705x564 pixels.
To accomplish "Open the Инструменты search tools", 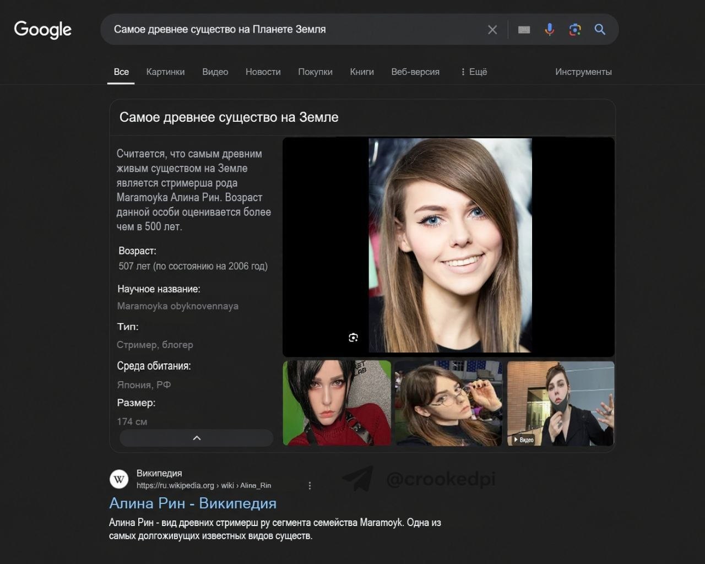I will click(583, 72).
